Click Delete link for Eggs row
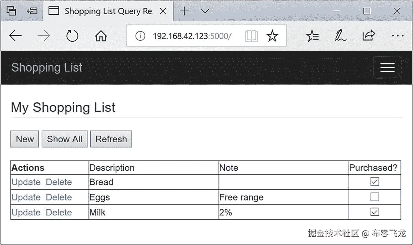 pos(59,197)
